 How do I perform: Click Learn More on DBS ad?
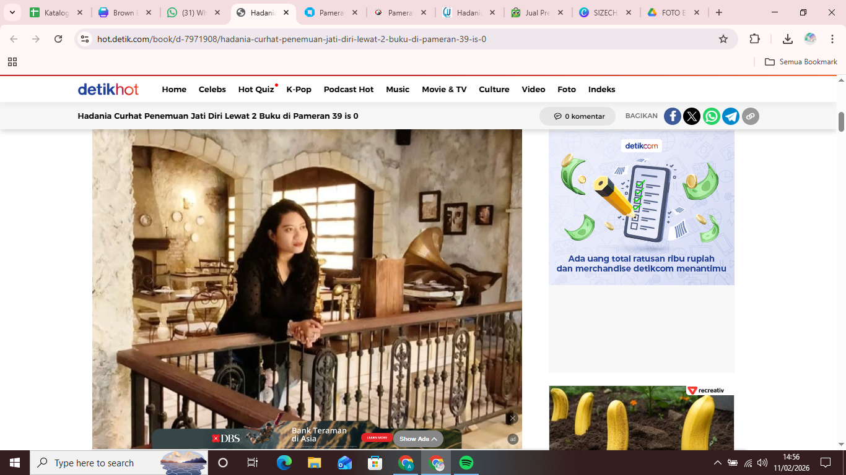[377, 438]
